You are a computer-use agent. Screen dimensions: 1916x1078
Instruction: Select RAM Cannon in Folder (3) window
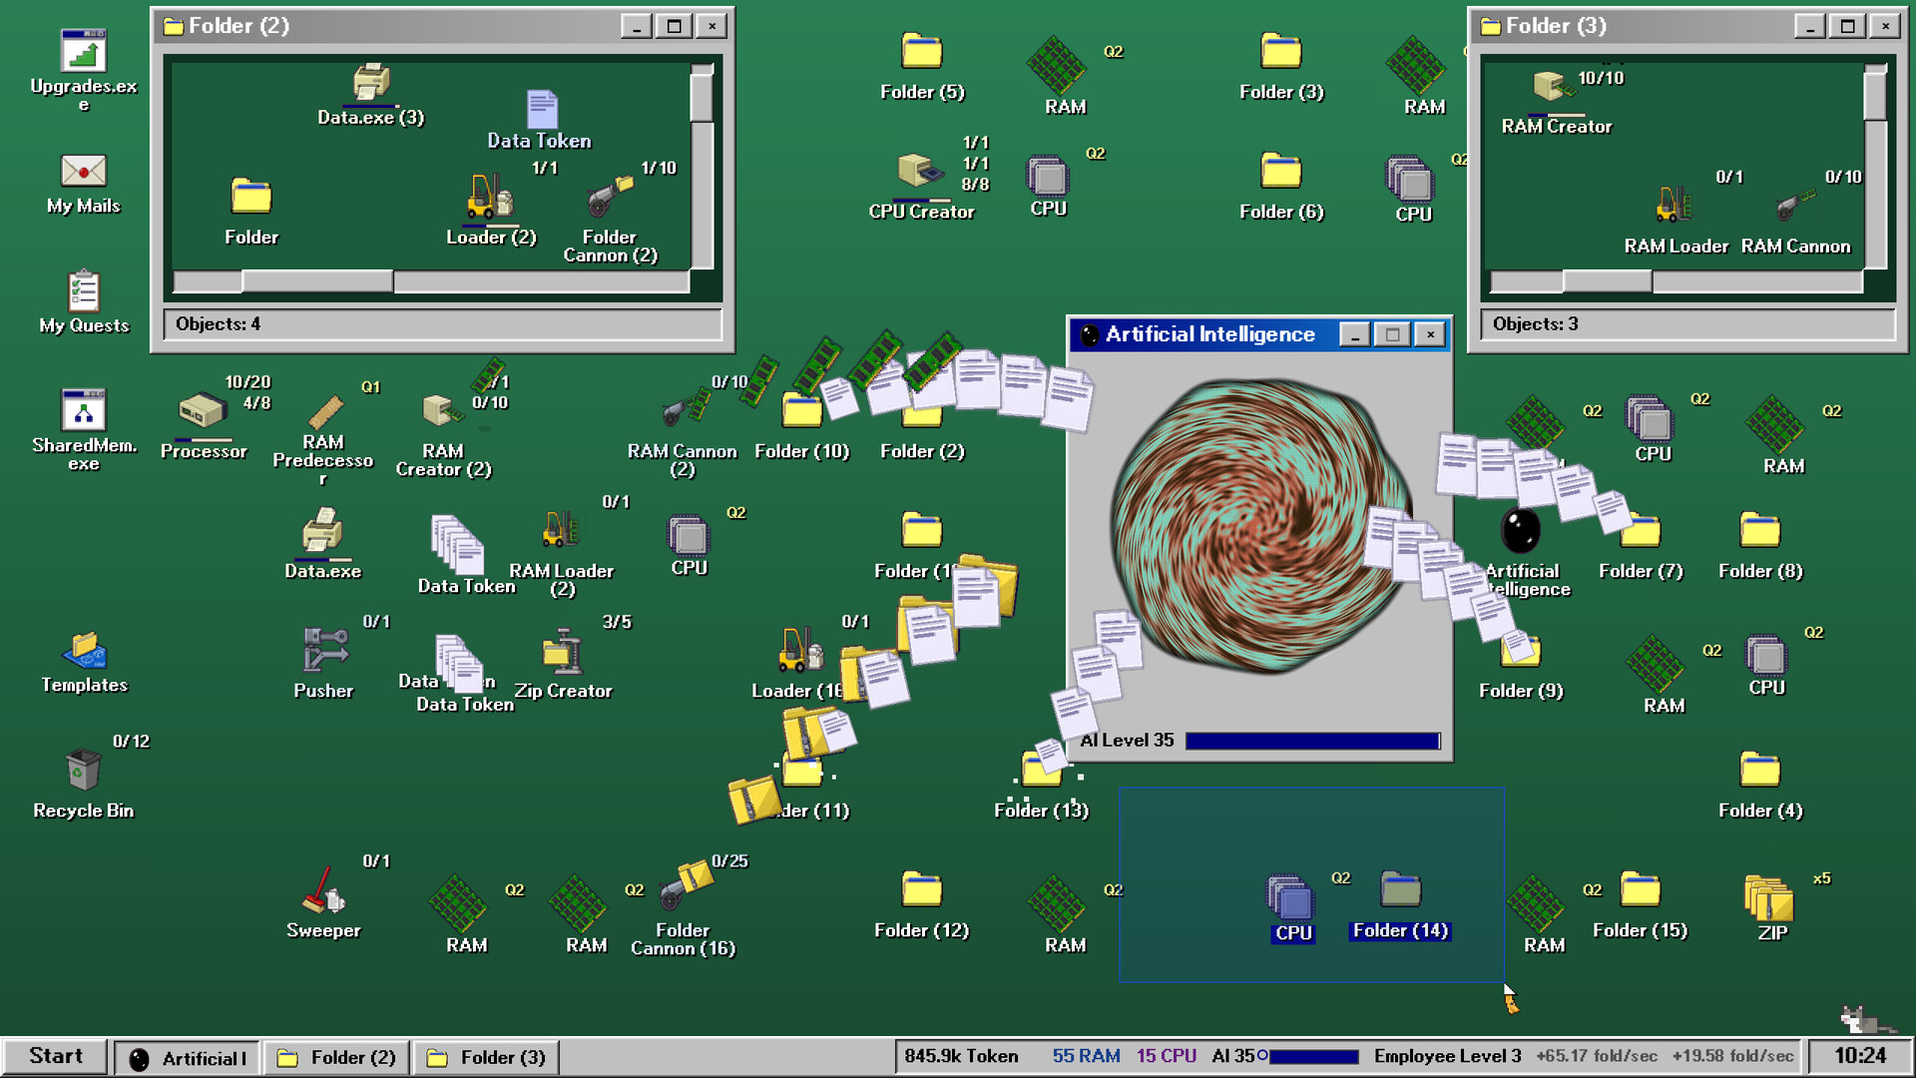point(1795,205)
